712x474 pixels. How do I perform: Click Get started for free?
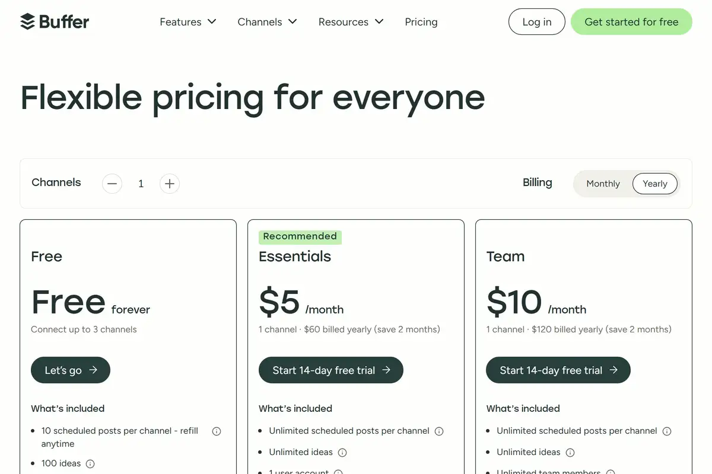631,21
